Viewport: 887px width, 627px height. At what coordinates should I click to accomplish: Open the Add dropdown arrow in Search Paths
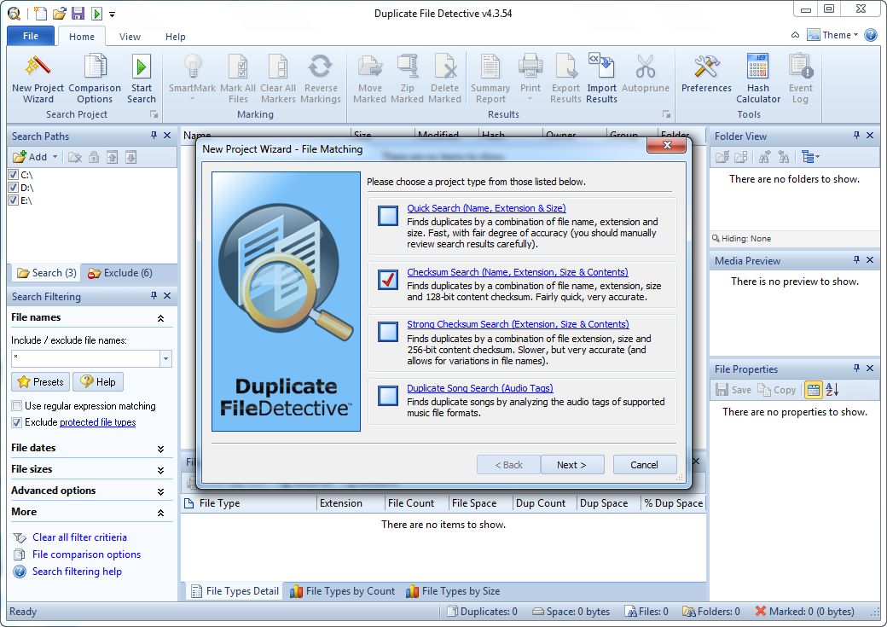click(x=55, y=157)
